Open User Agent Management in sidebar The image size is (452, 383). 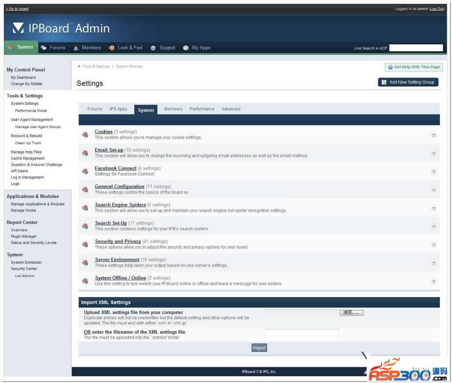point(32,120)
